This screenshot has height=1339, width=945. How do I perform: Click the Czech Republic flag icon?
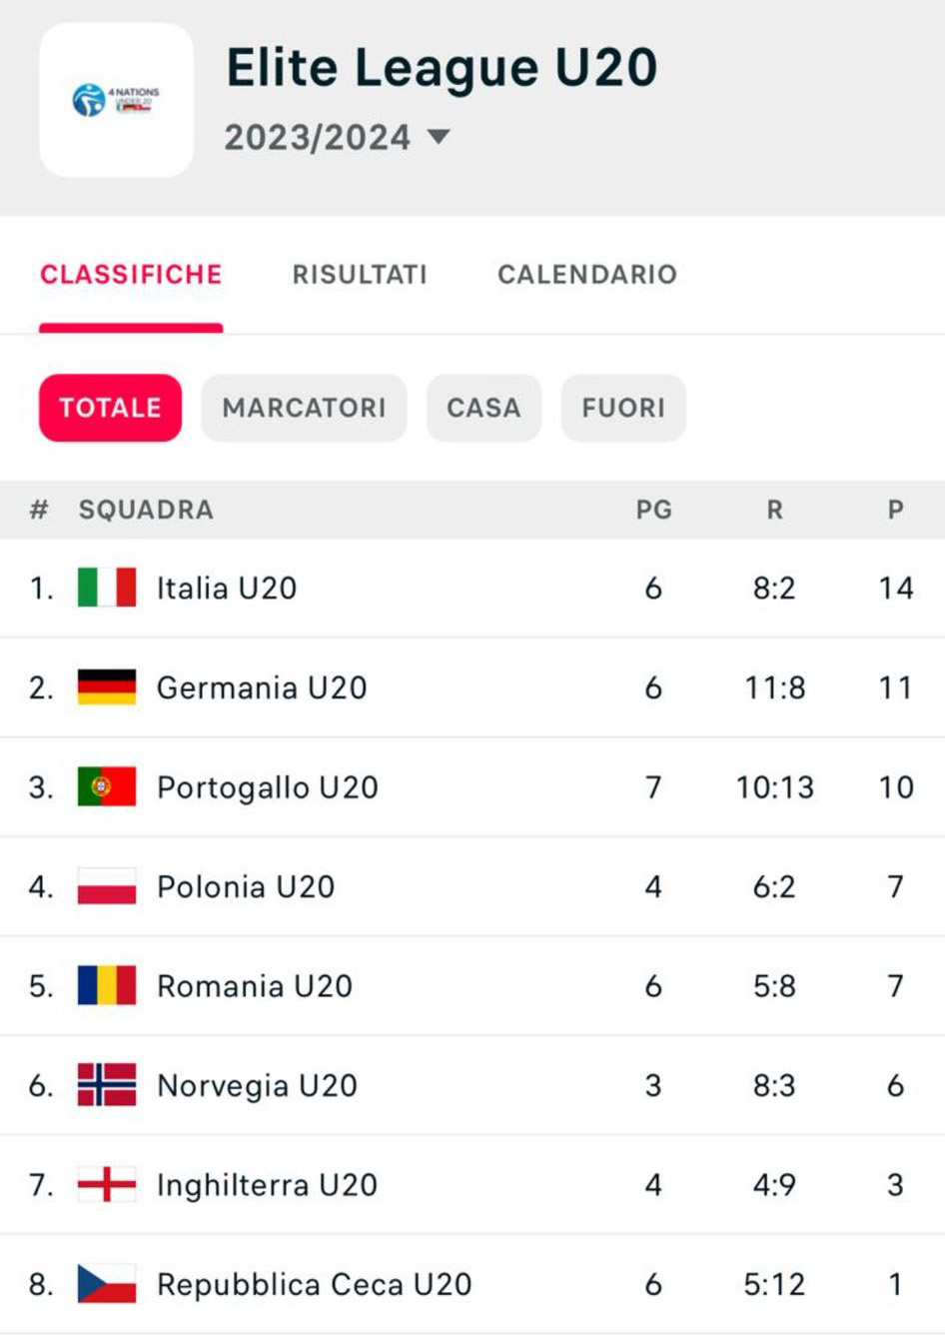[x=107, y=1284]
